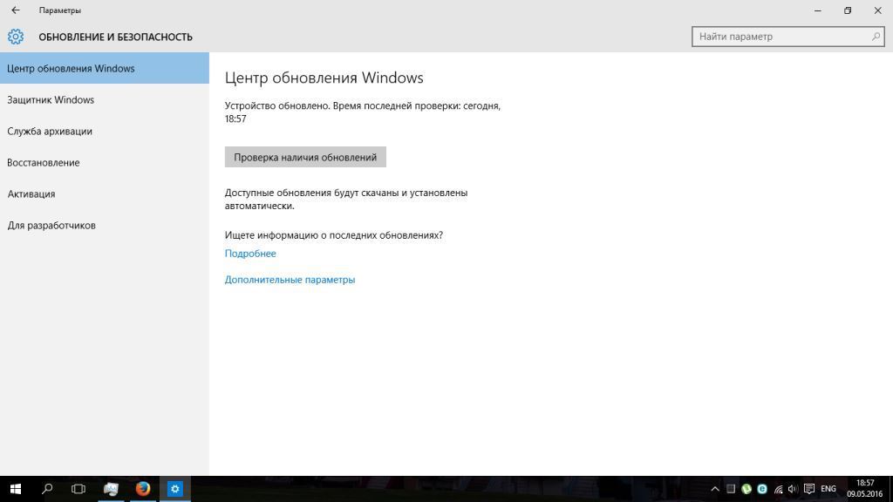Click the ОБНОВЛЕНИЕ И БЕЗОПАСНОСТЬ header text
The image size is (893, 502).
pyautogui.click(x=116, y=37)
